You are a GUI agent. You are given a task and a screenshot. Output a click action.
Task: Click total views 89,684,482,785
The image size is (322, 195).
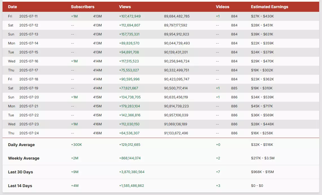pyautogui.click(x=177, y=16)
